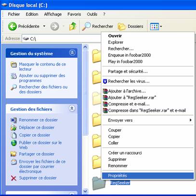Click the Renommer ce dossier link

pyautogui.click(x=39, y=120)
